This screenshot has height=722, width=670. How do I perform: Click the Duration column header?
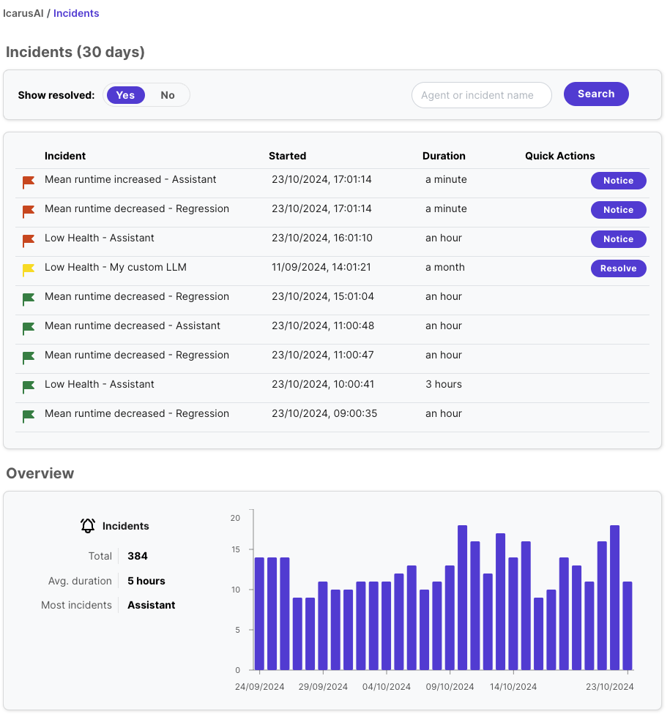point(444,156)
